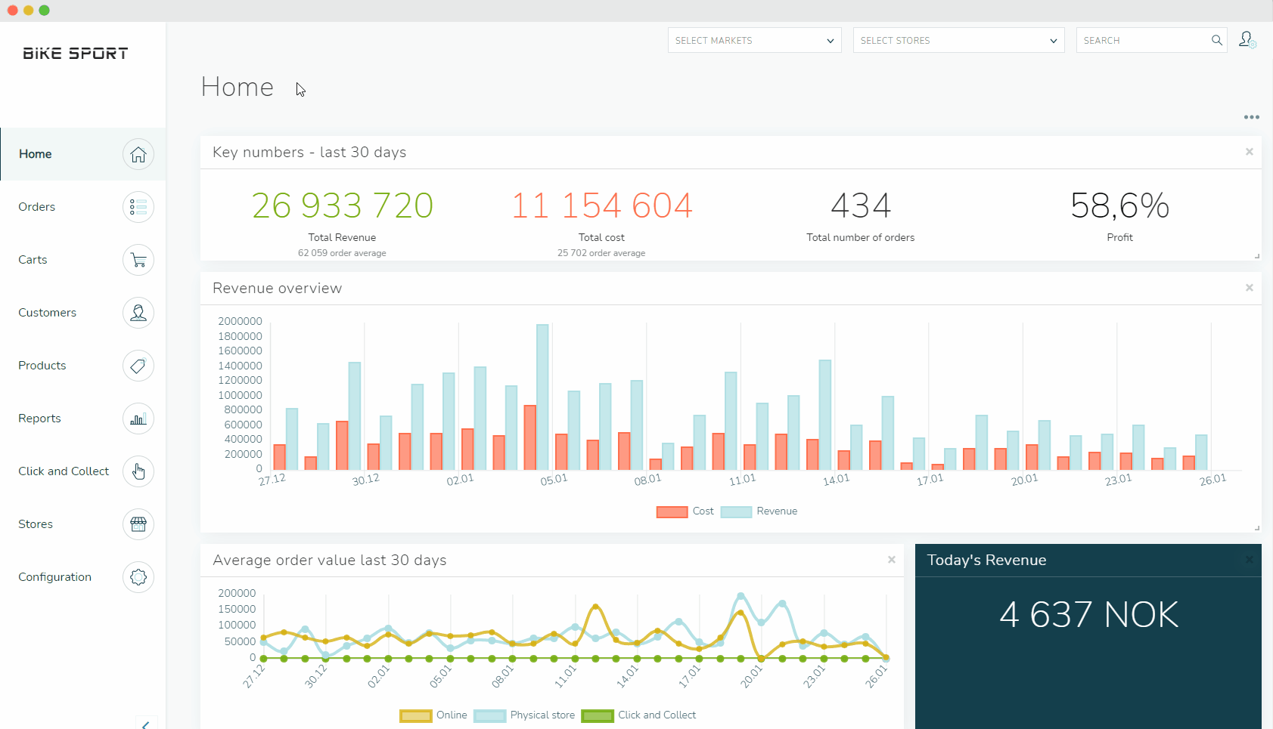Click the Stores shop icon
Screen dimensions: 1273x729
tap(138, 524)
